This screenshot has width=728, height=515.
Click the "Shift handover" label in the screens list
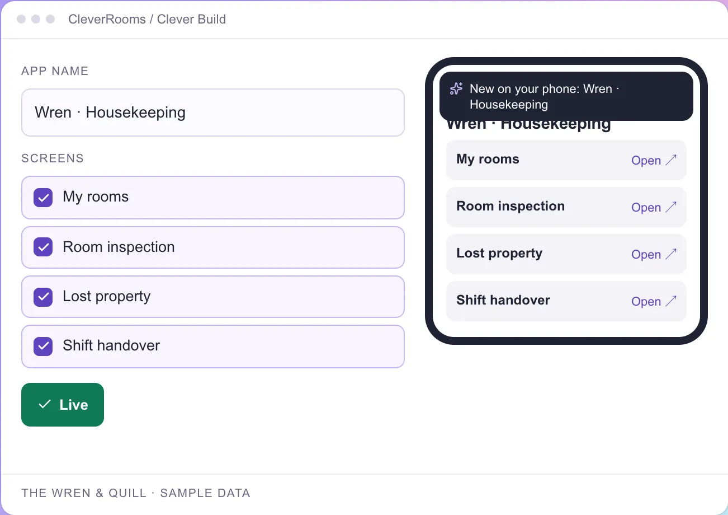(x=111, y=345)
